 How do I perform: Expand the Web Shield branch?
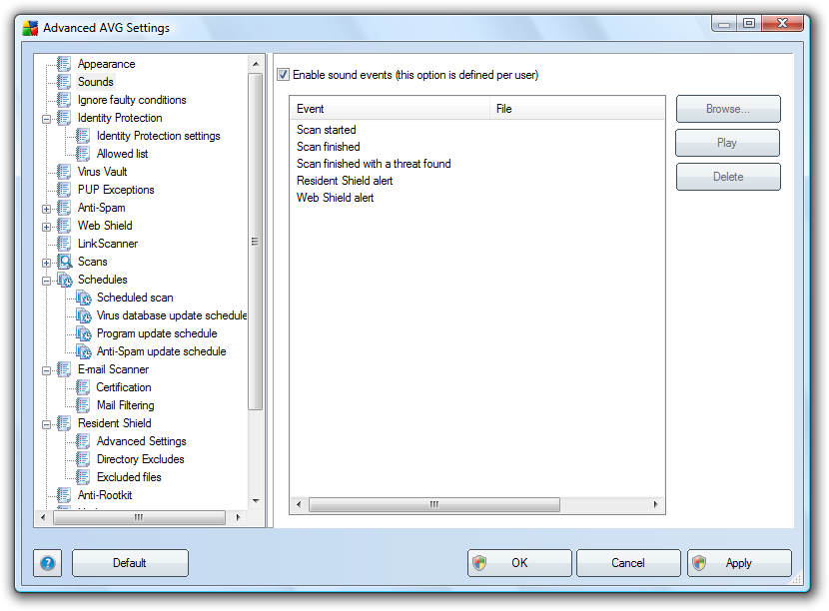[47, 227]
